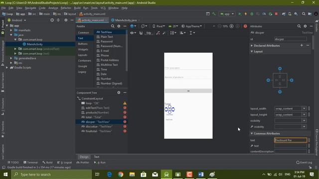The width and height of the screenshot is (319, 179).
Task: Open Search Everywhere magnifier in top toolbar
Action: (304, 14)
